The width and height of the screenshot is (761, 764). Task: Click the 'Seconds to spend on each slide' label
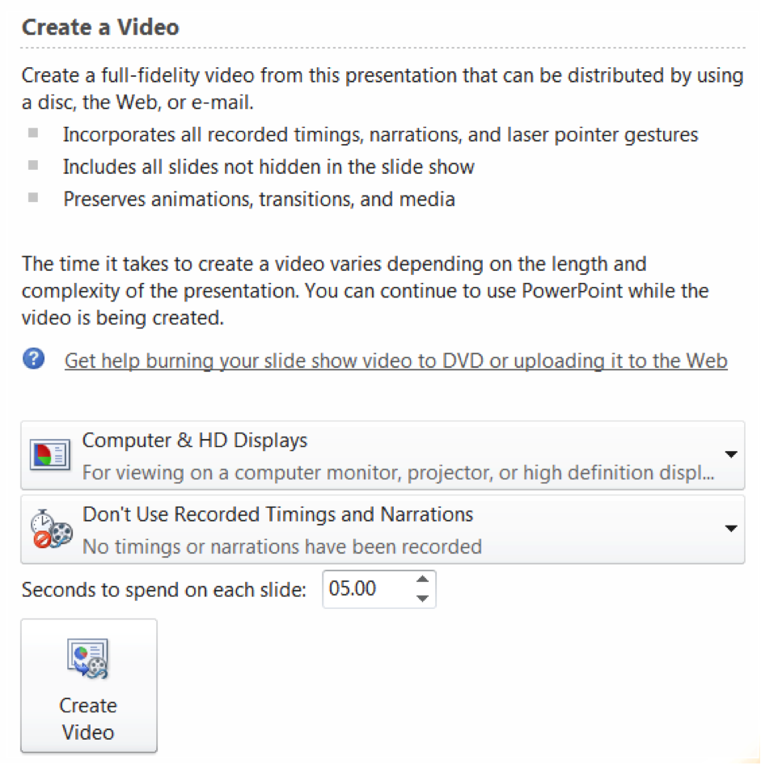coord(164,590)
